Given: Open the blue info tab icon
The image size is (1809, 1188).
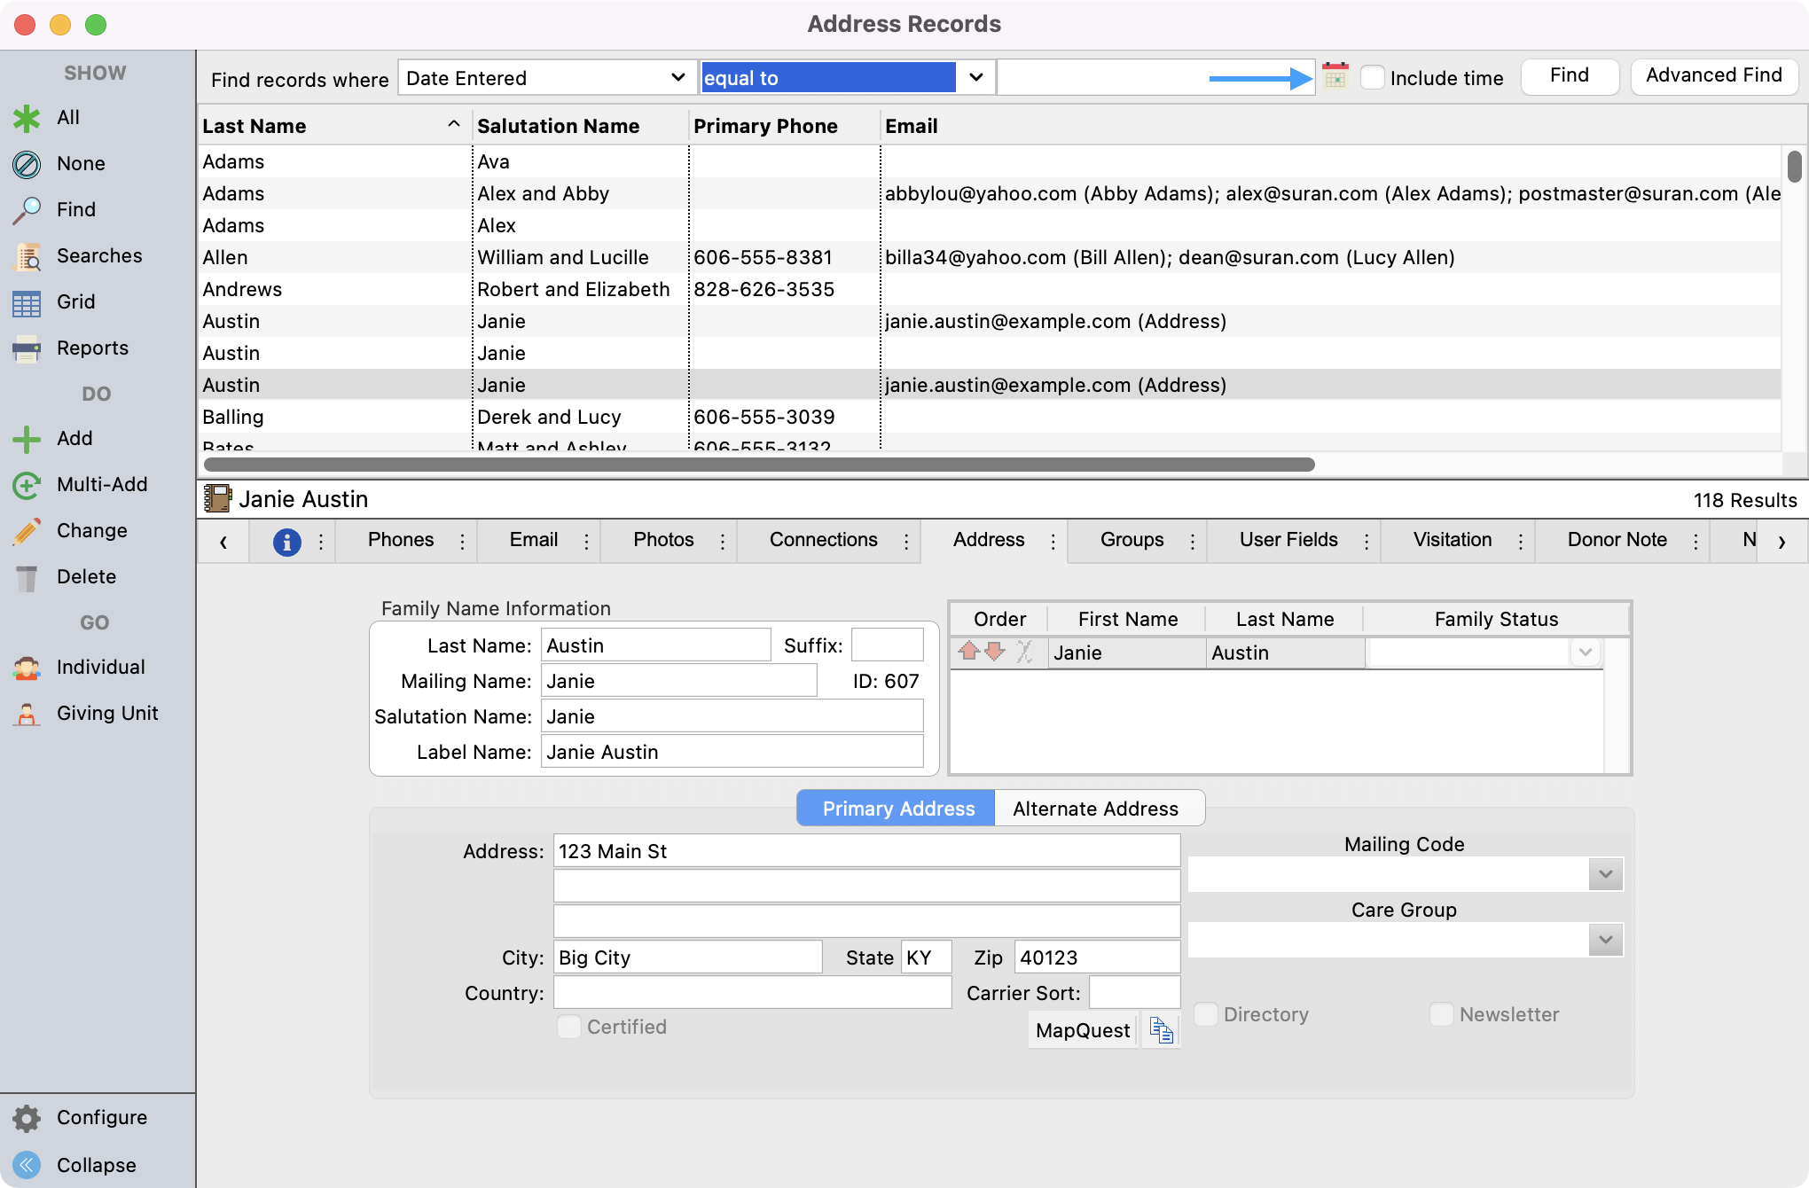Looking at the screenshot, I should point(286,542).
